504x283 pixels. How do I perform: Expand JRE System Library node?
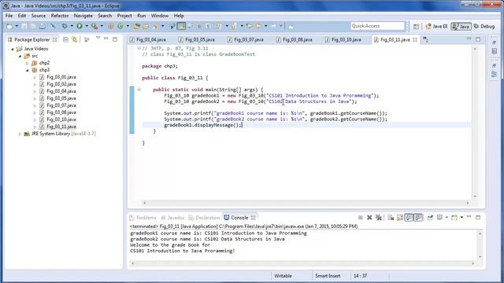pos(20,134)
